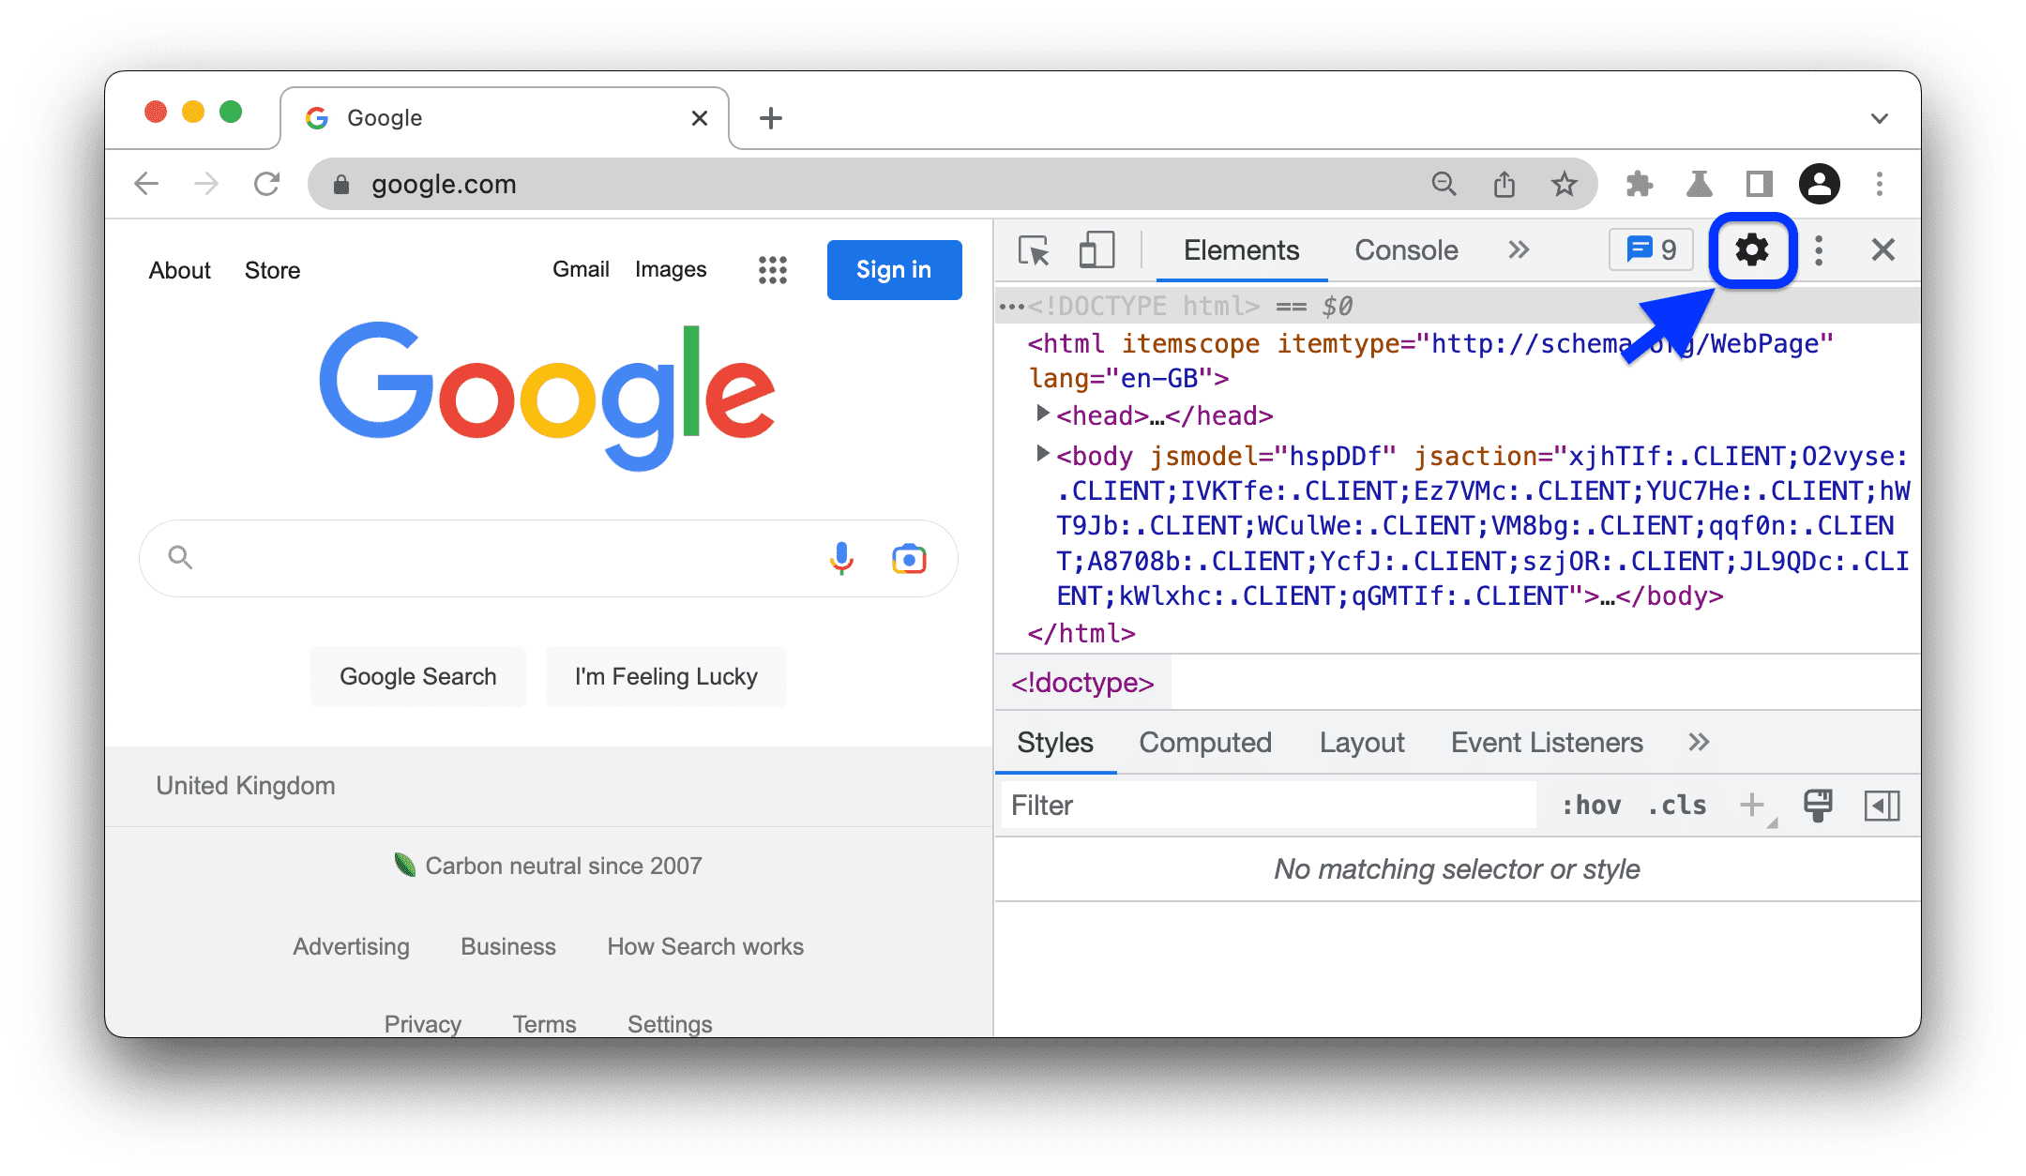Click Google Search button
This screenshot has width=2026, height=1176.
417,676
